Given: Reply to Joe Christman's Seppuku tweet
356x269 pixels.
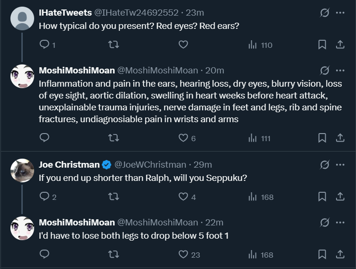Looking at the screenshot, I should [x=45, y=197].
